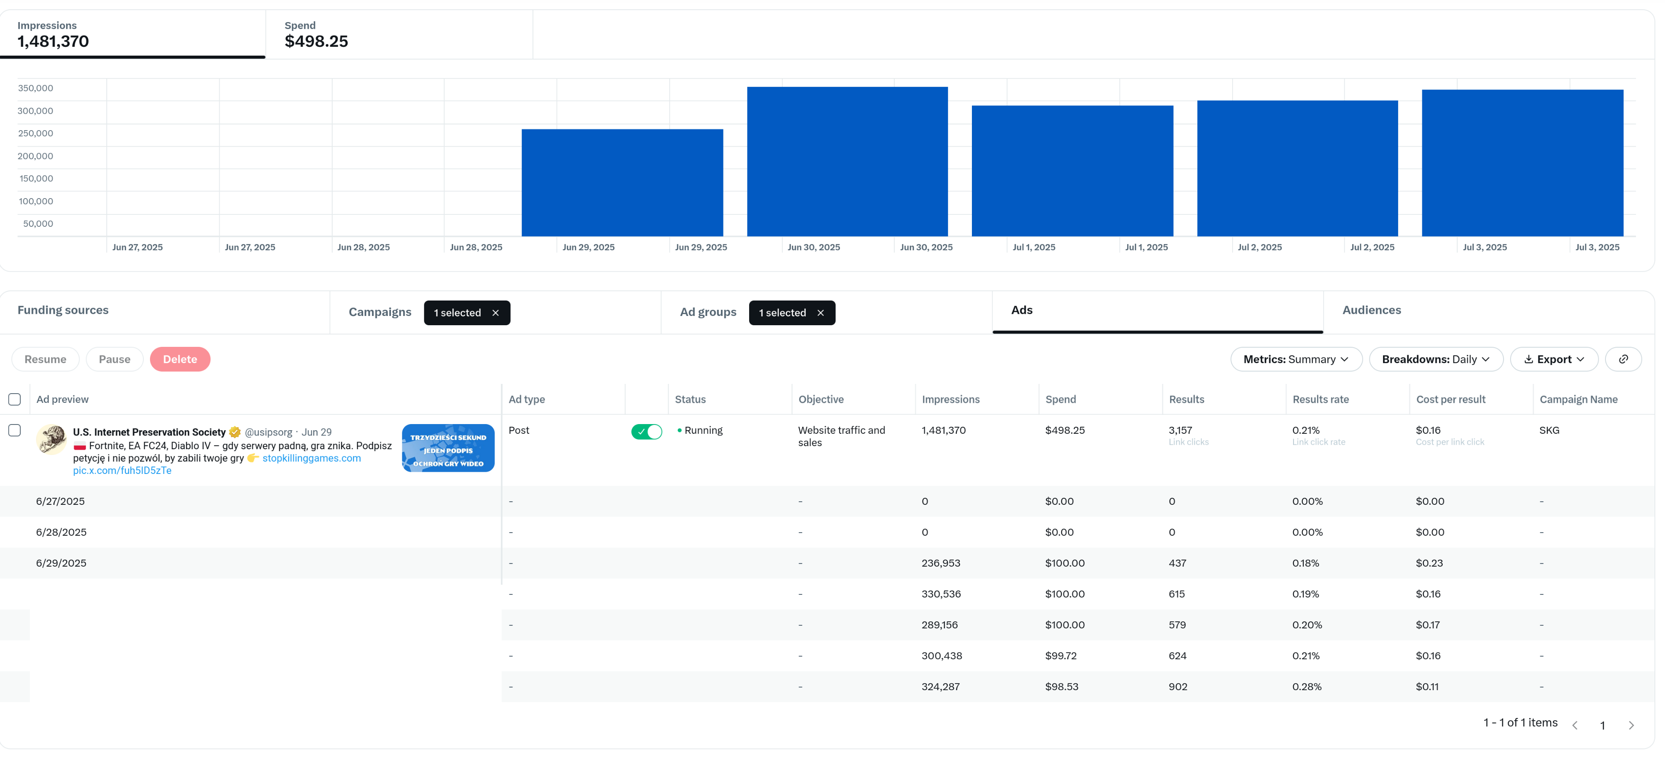Open stopkillinggames.com link in ad

coord(311,458)
